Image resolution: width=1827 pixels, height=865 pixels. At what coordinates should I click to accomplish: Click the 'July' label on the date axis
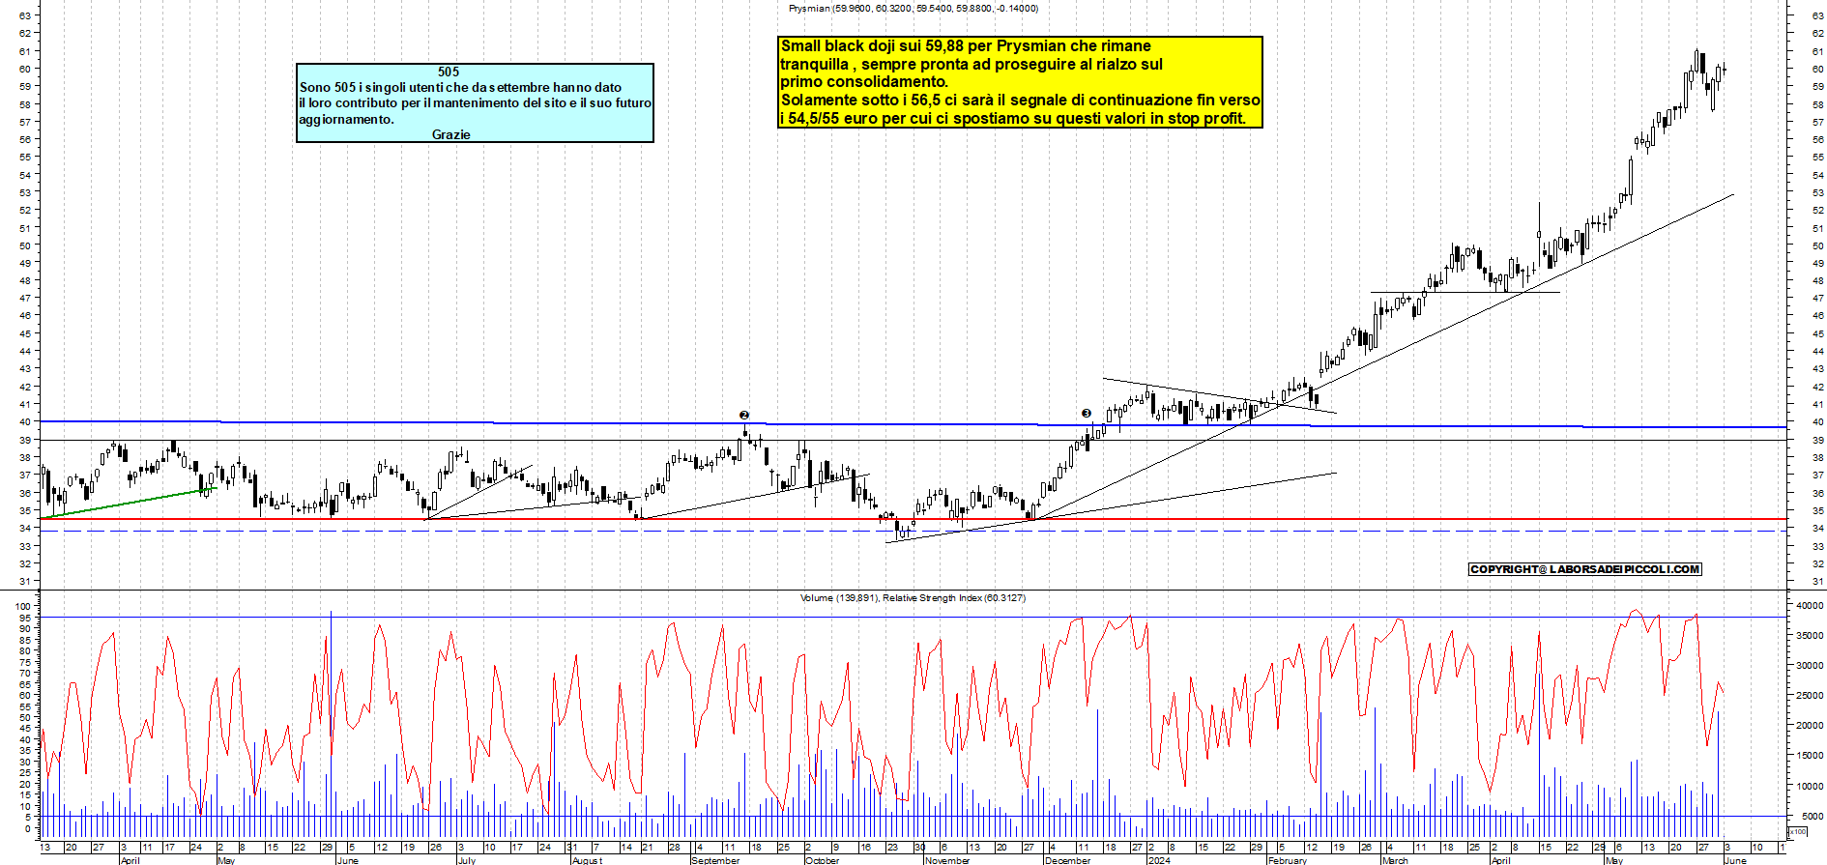point(466,860)
